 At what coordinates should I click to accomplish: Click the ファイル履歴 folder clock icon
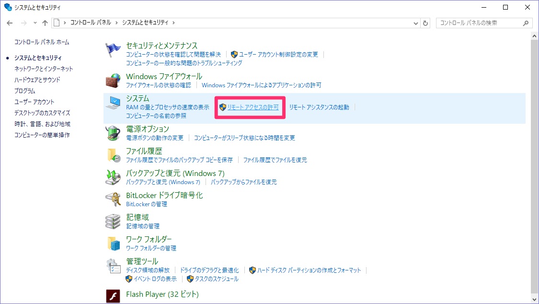point(113,155)
